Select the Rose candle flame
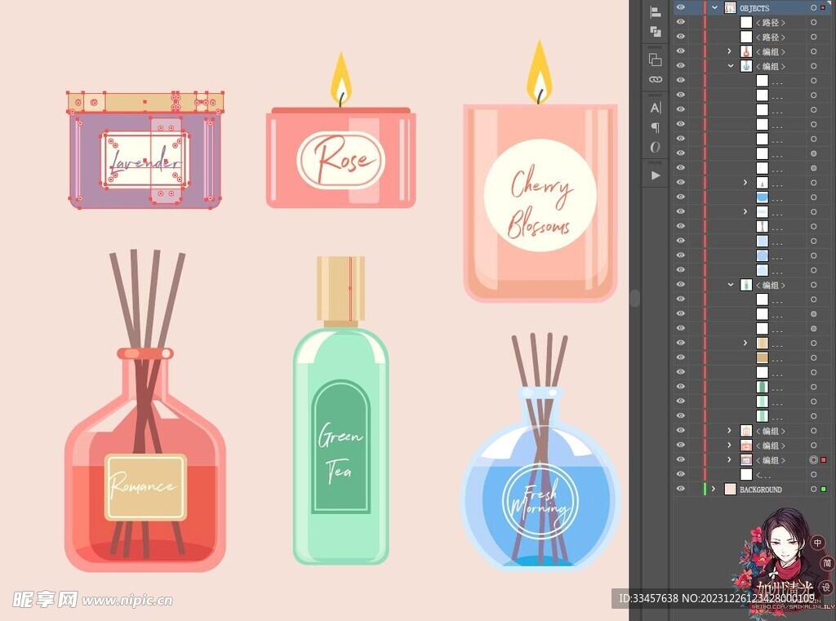This screenshot has height=621, width=836. click(x=341, y=79)
